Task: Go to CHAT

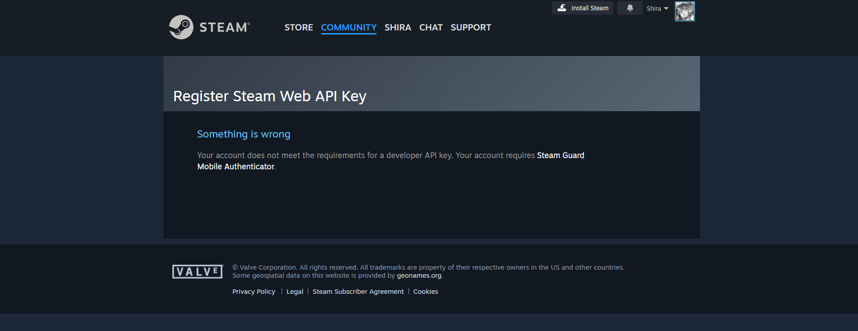Action: [431, 27]
